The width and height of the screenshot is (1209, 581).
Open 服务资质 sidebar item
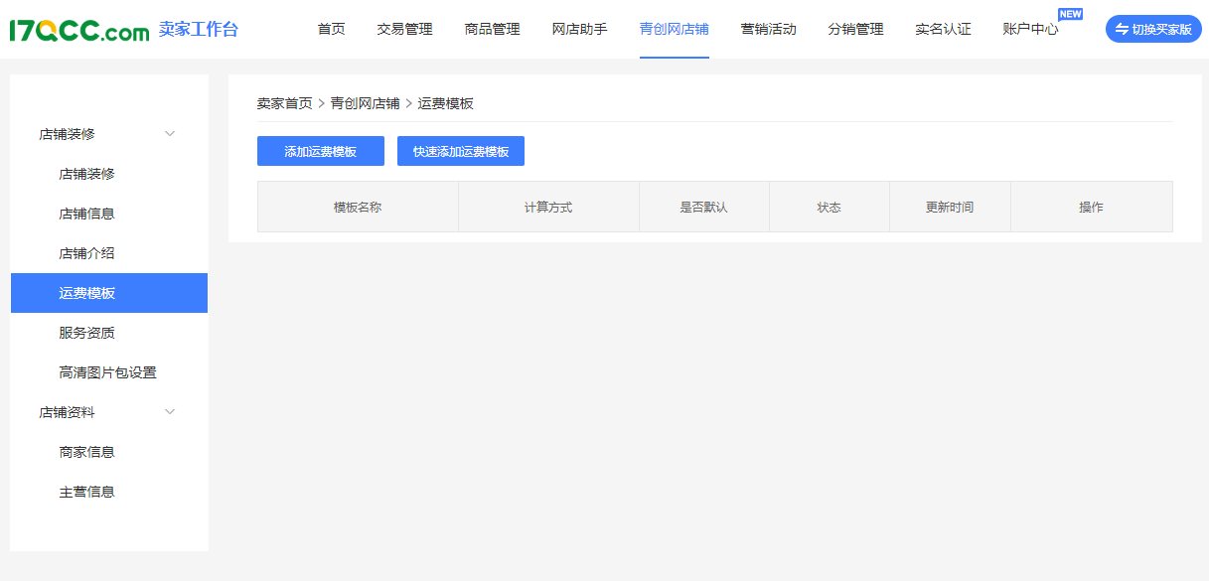87,333
